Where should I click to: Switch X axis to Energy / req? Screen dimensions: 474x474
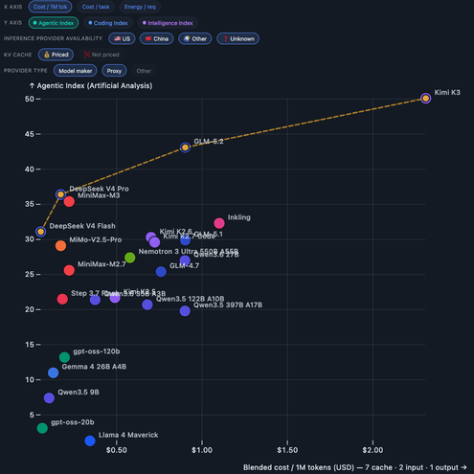(x=140, y=7)
